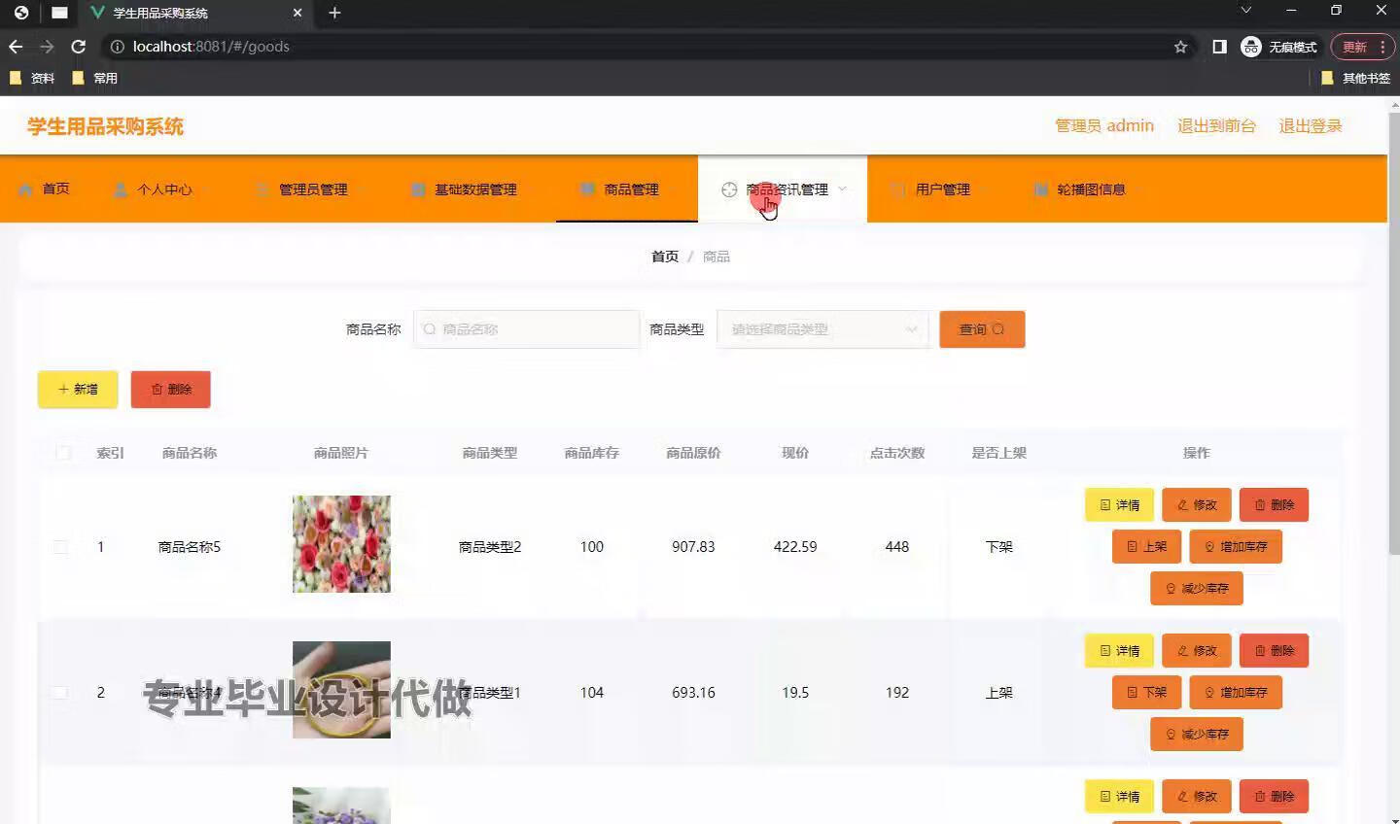The width and height of the screenshot is (1400, 824).
Task: Toggle the select-all header checkbox
Action: 63,453
